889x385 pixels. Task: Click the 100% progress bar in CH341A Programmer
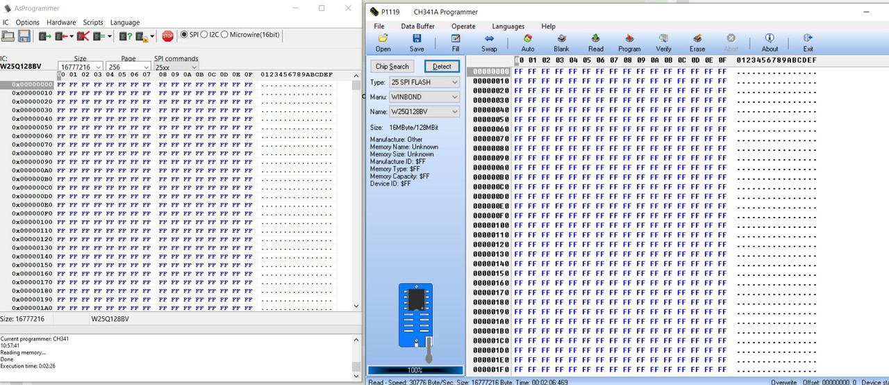(x=415, y=370)
